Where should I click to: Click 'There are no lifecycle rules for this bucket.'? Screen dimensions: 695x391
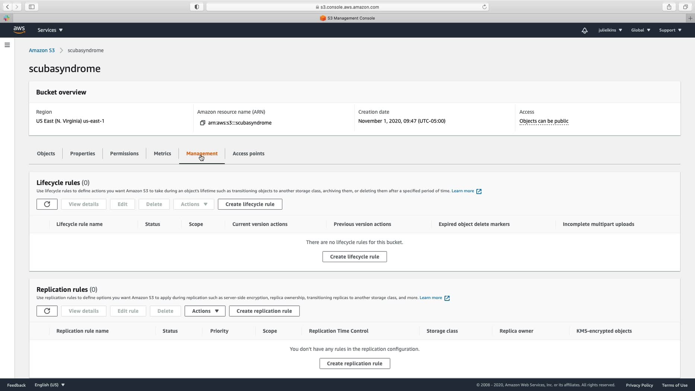coord(355,242)
